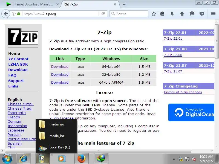Show bookmarks list icon
The image size is (219, 164).
tap(162, 14)
